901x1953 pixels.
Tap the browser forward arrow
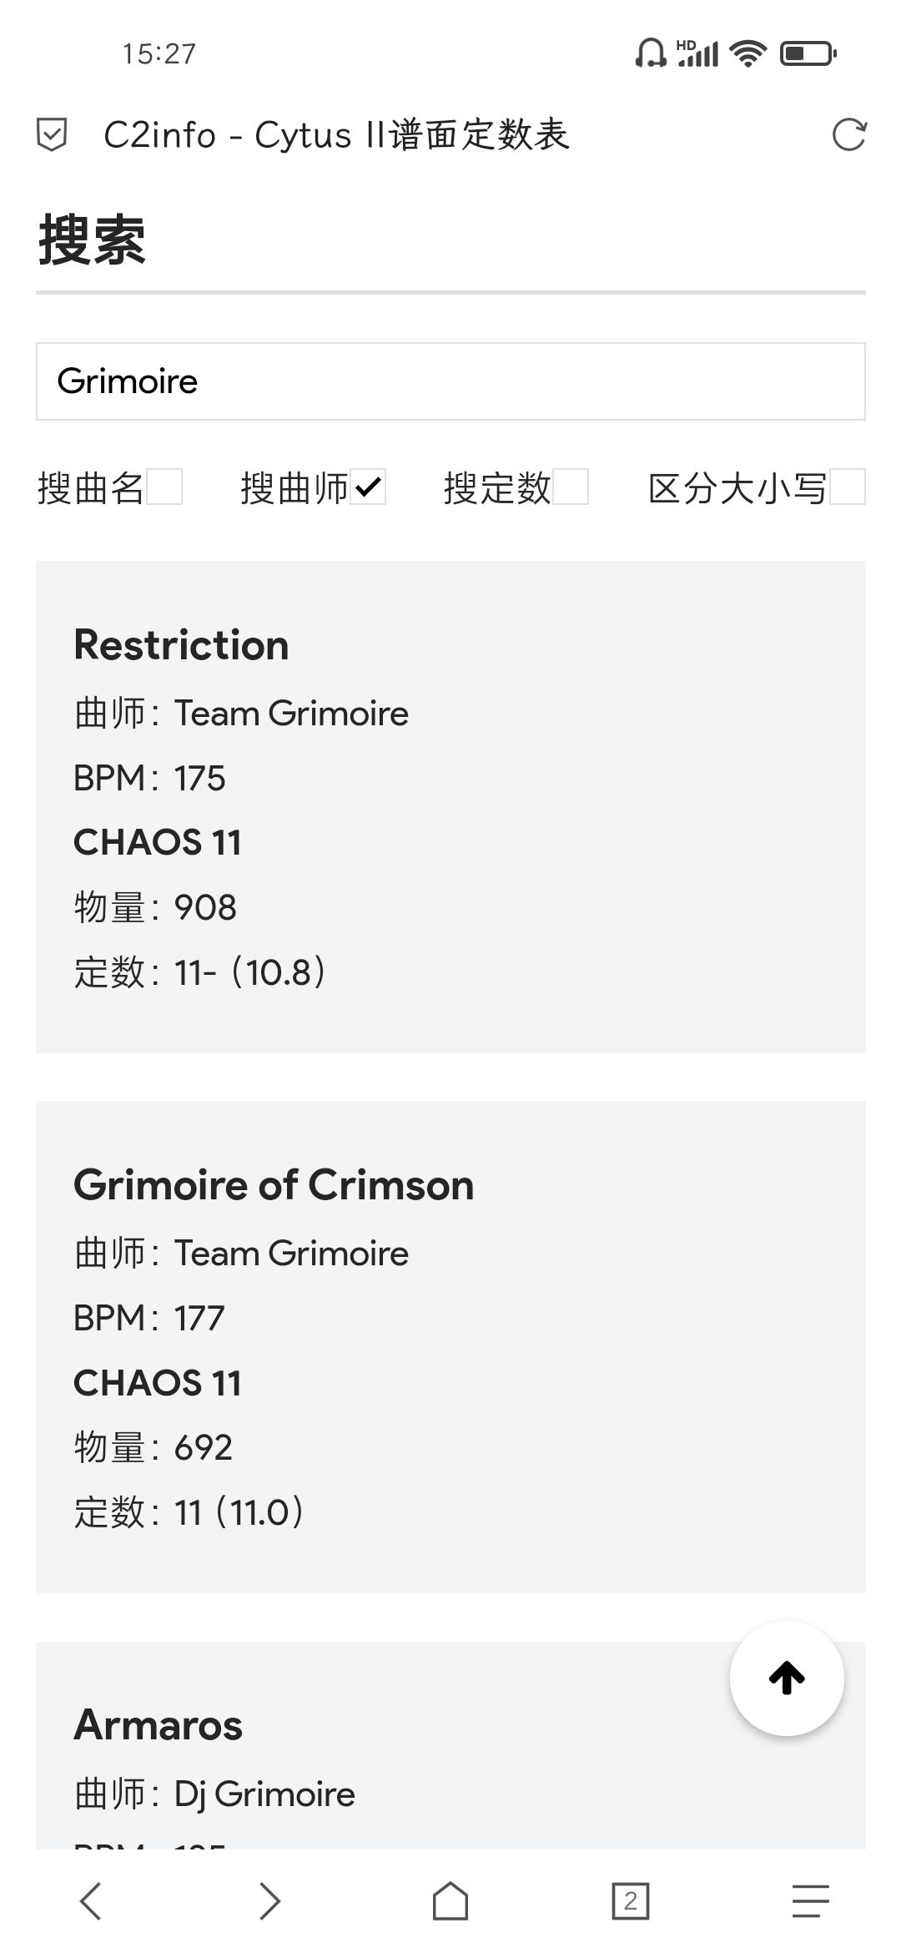[x=269, y=1901]
